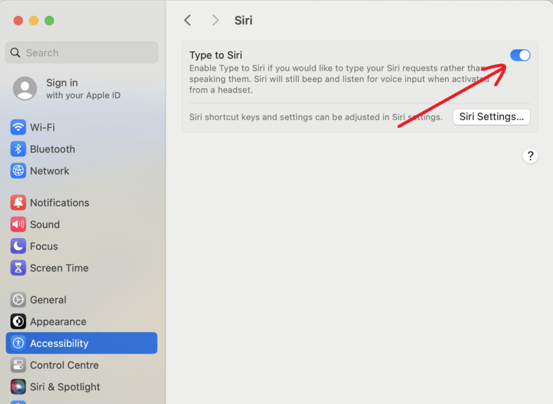Minimize the window with yellow button
Viewport: 553px width, 404px height.
34,21
